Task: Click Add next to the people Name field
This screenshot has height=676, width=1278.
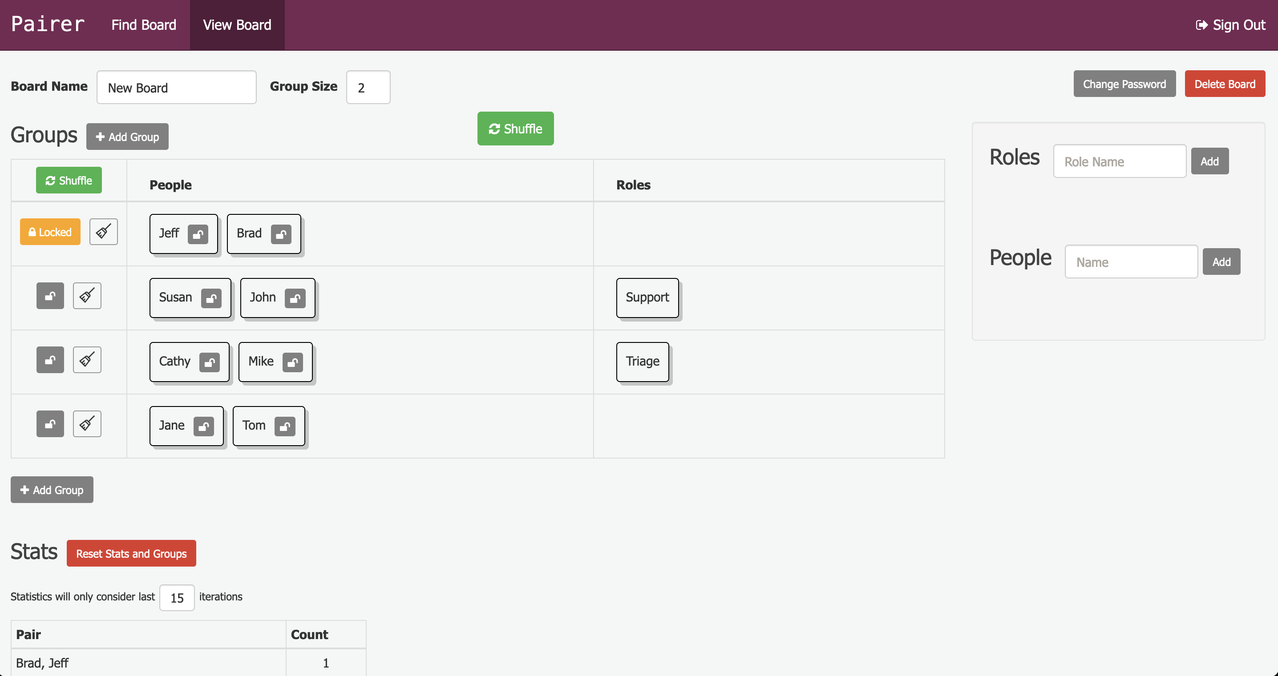Action: click(x=1221, y=262)
